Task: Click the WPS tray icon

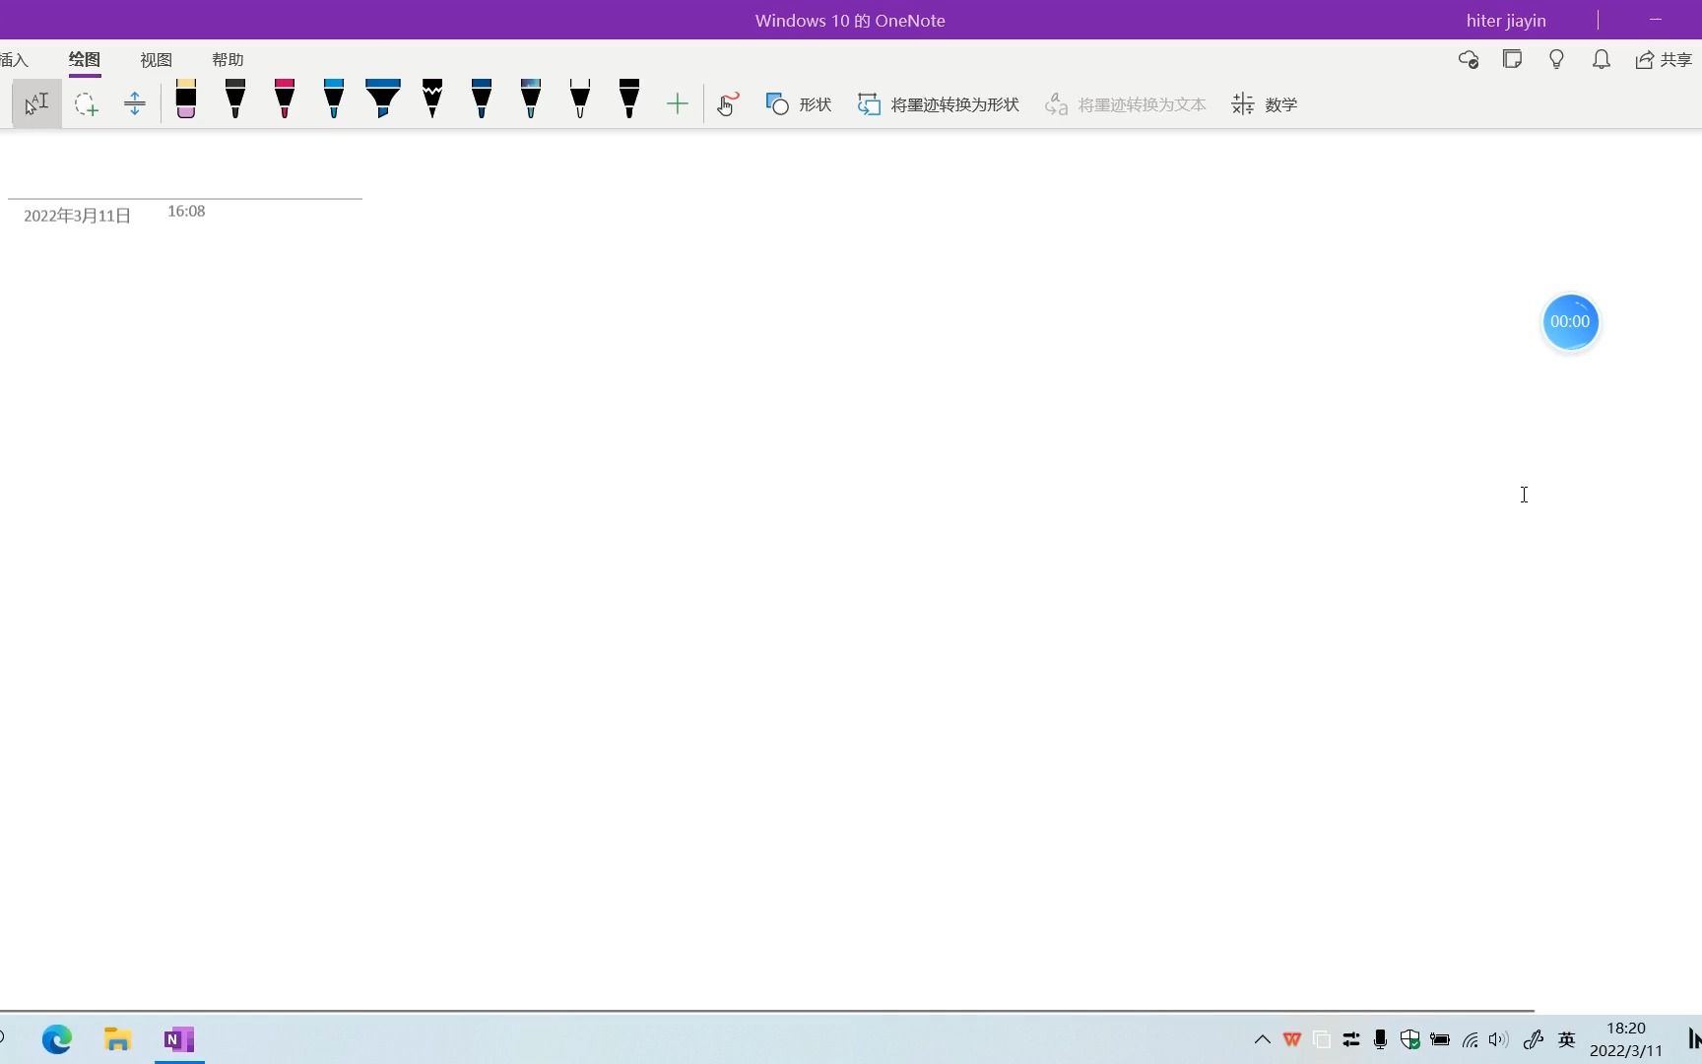Action: 1292,1039
